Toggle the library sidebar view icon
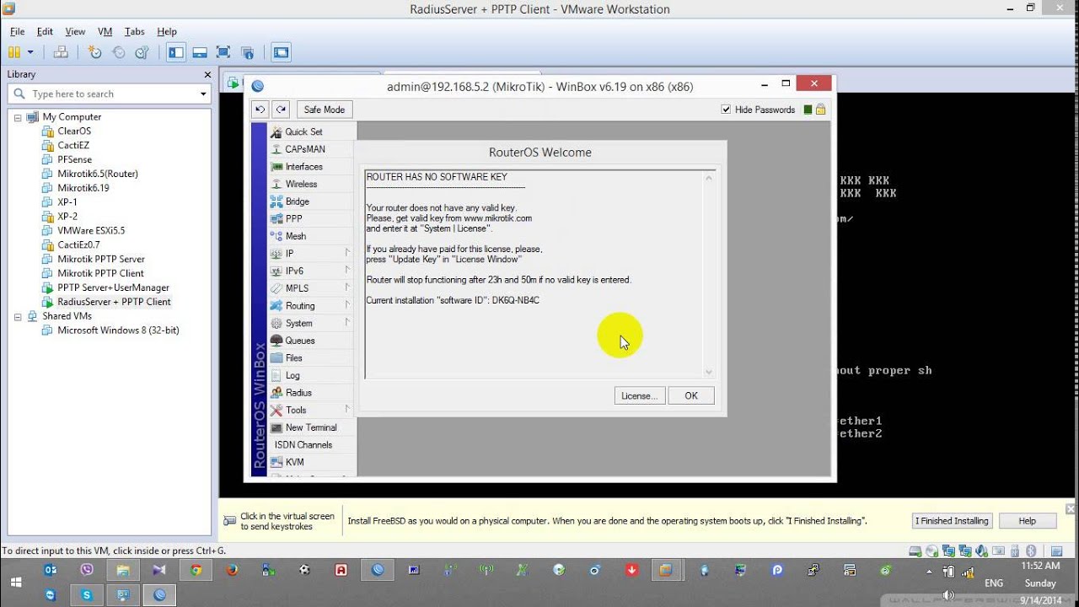This screenshot has height=607, width=1079. [176, 52]
